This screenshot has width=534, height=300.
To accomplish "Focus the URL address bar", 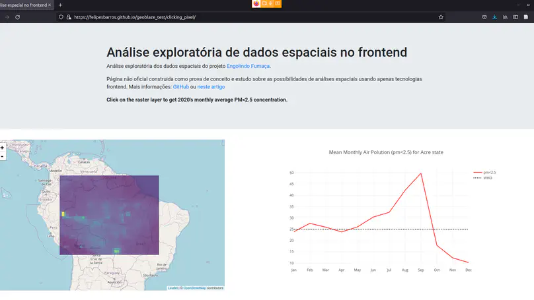I will 252,17.
